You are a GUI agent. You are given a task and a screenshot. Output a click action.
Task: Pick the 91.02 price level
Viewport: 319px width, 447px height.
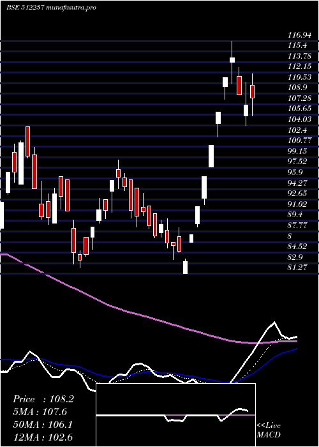(x=297, y=204)
